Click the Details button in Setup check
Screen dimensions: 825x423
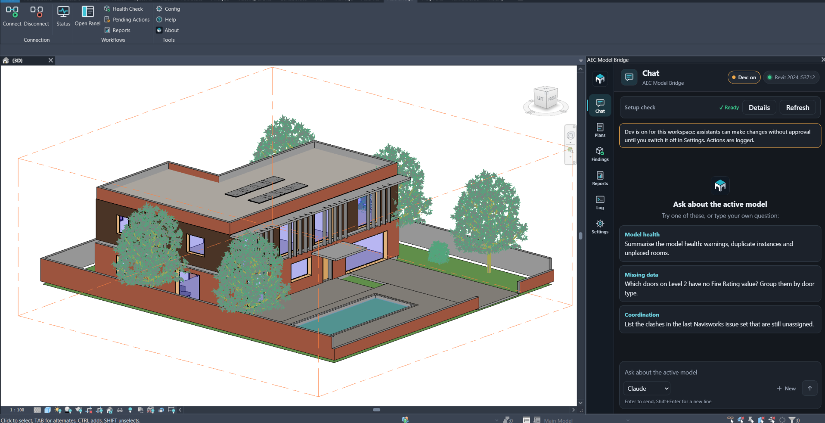(x=759, y=108)
